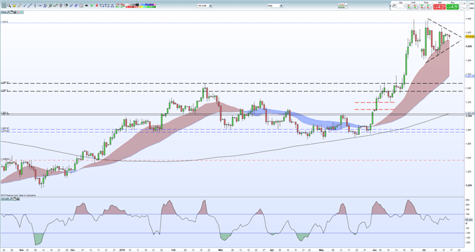The height and width of the screenshot is (252, 475).
Task: Click the green up arrow marker tool
Action: [x=92, y=6]
